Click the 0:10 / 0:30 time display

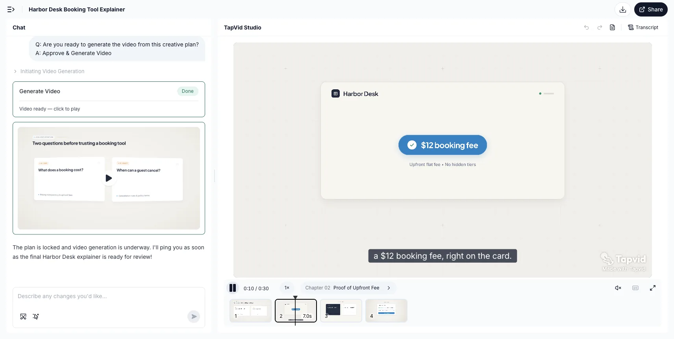click(x=256, y=288)
